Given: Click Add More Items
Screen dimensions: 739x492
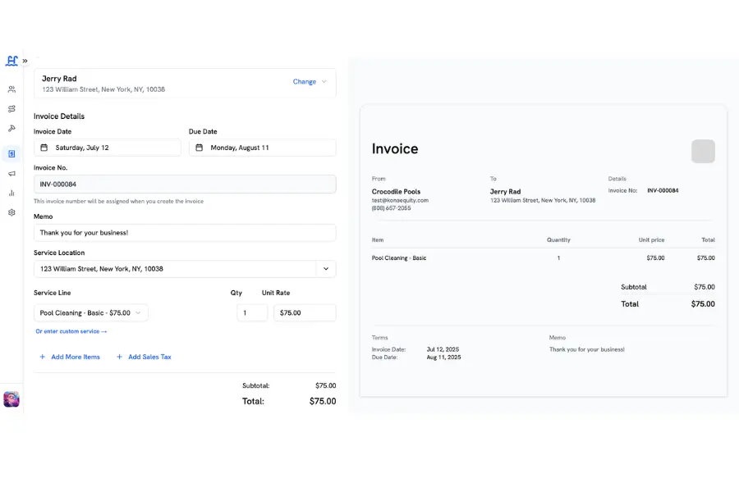Looking at the screenshot, I should click(x=70, y=357).
